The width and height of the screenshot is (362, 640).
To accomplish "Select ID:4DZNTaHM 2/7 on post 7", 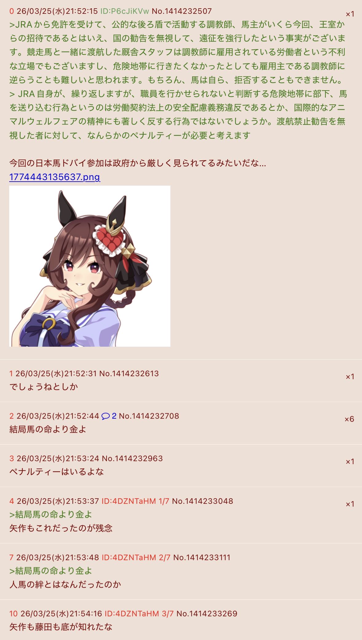I will [136, 557].
